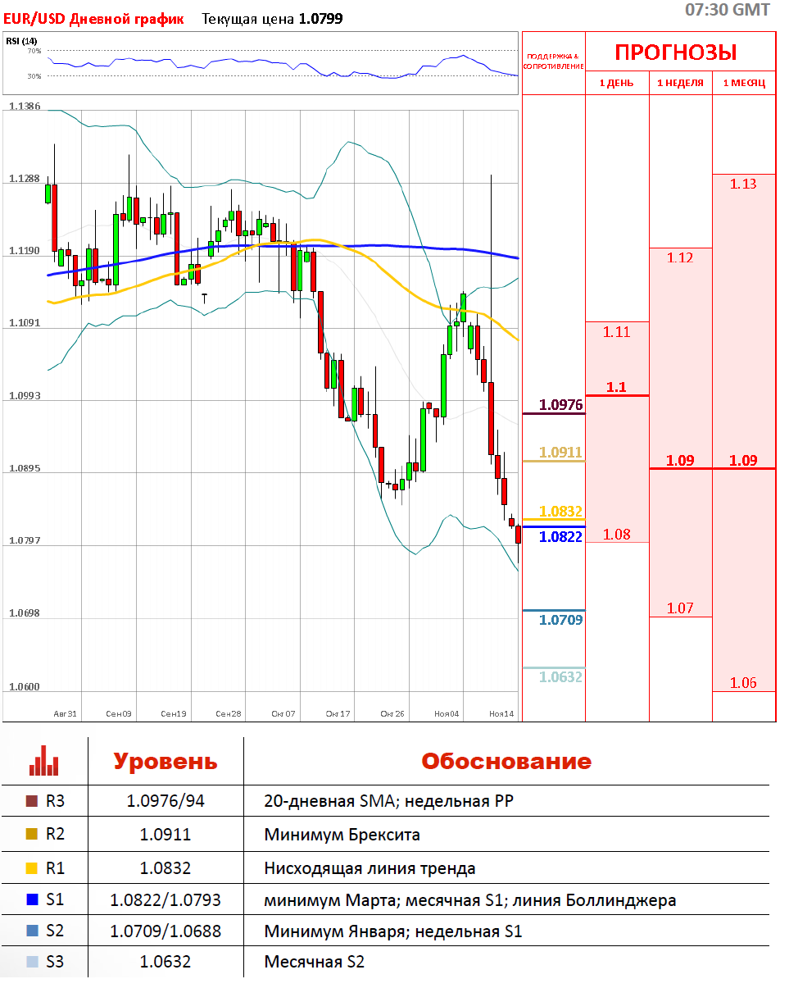
Task: Click the 1 month upper forecast 1.13
Action: 743,184
